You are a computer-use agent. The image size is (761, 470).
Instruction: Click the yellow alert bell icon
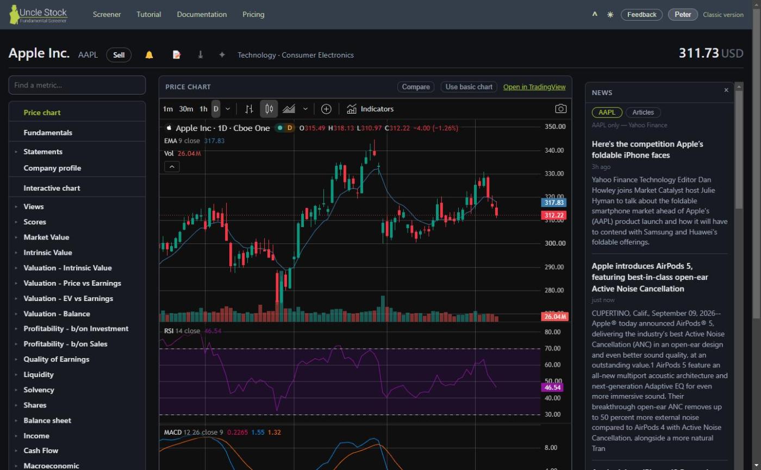149,55
